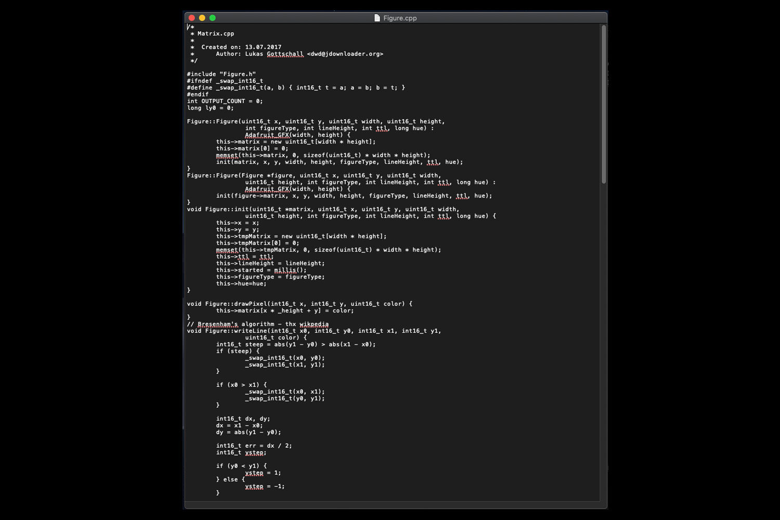
Task: Minimize the window with the yellow button
Action: (202, 18)
